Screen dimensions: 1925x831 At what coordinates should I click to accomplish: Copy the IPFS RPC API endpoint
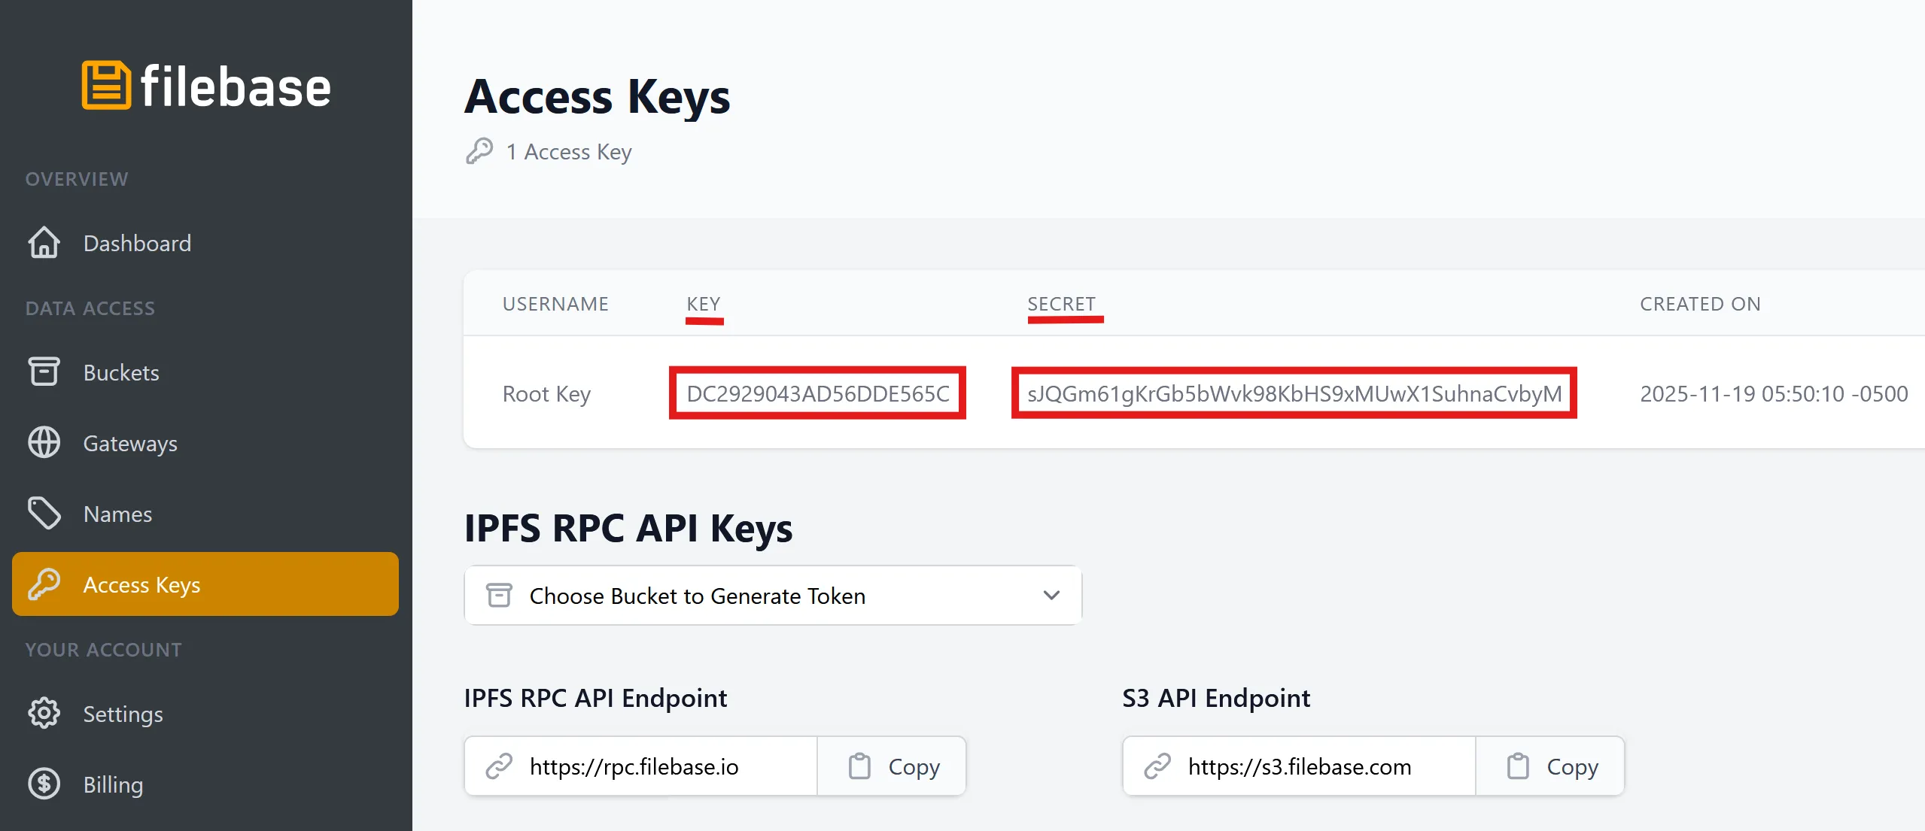coord(893,766)
